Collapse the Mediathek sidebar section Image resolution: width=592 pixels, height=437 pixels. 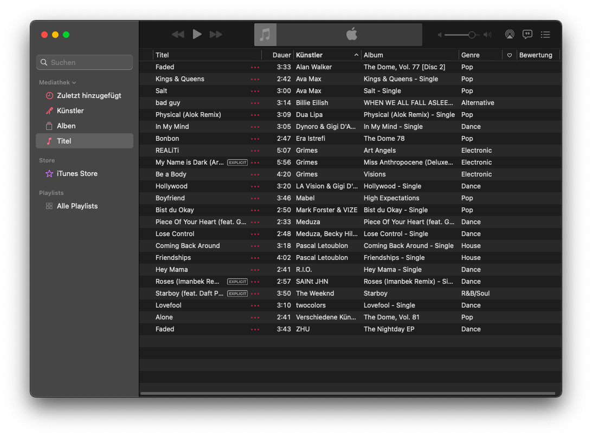click(x=74, y=83)
